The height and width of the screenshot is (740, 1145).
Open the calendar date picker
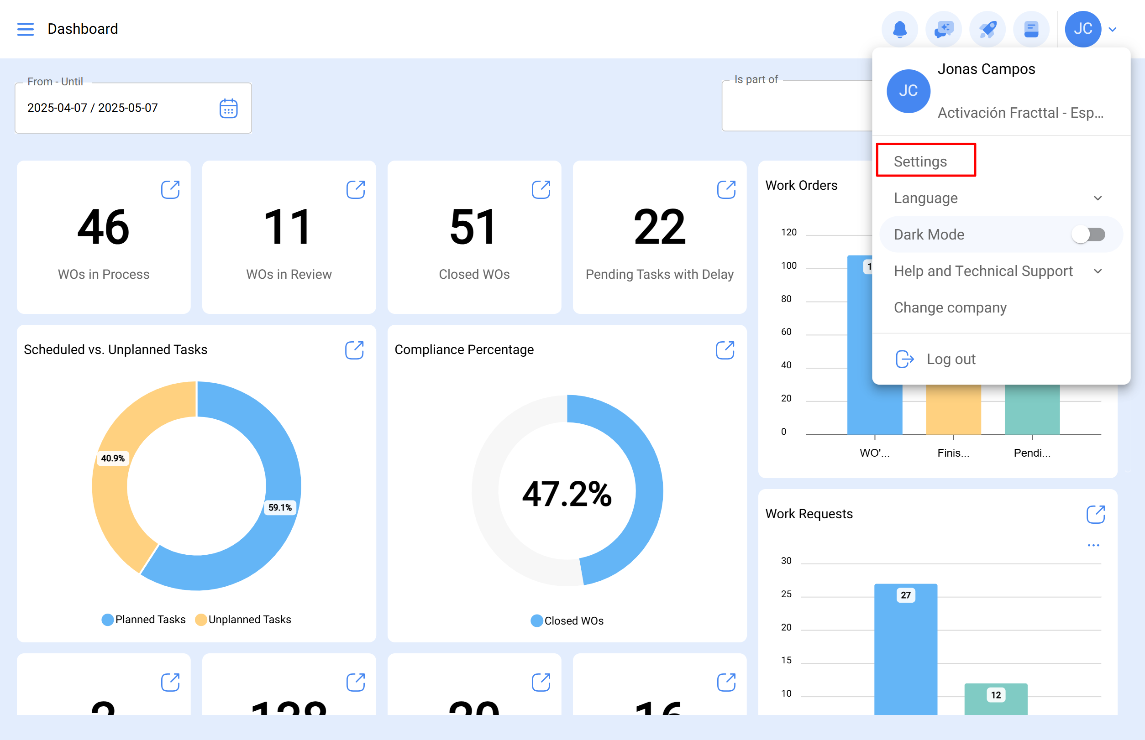[228, 108]
